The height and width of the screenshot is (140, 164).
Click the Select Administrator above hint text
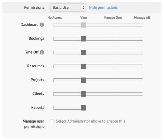90,121
